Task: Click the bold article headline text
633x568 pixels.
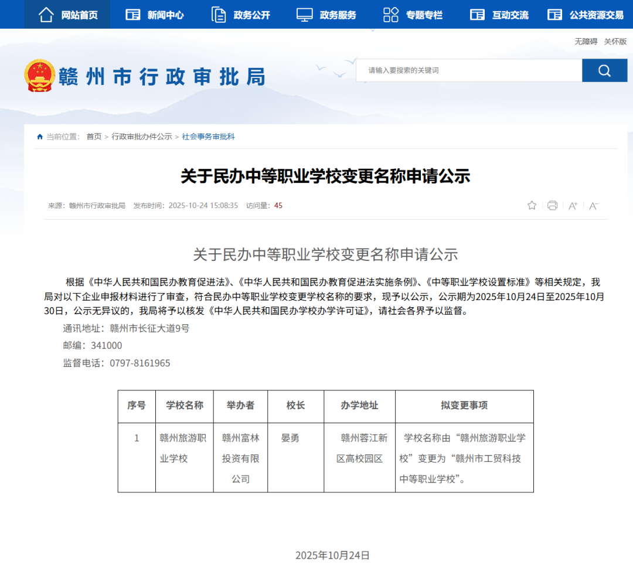Action: click(x=325, y=176)
